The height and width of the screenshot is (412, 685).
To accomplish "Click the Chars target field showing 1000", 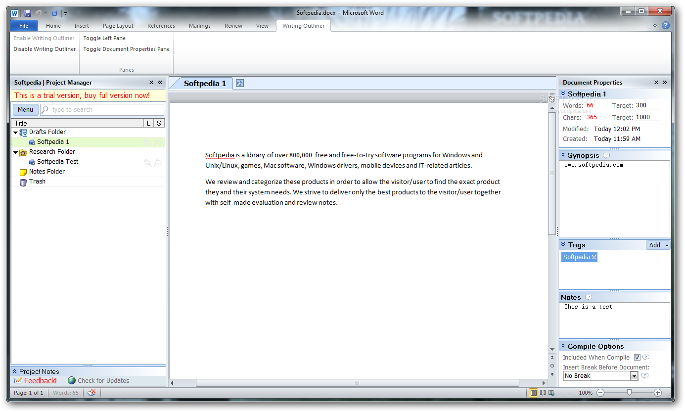I will click(648, 117).
